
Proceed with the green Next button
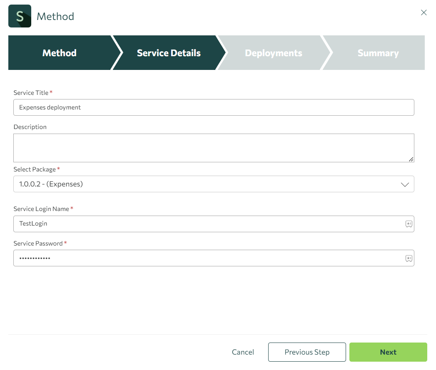[388, 352]
